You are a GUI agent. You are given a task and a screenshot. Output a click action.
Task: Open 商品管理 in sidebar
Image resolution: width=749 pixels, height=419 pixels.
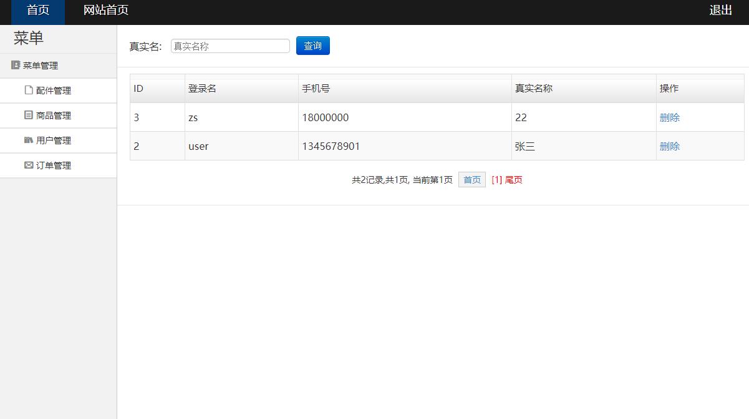point(58,116)
